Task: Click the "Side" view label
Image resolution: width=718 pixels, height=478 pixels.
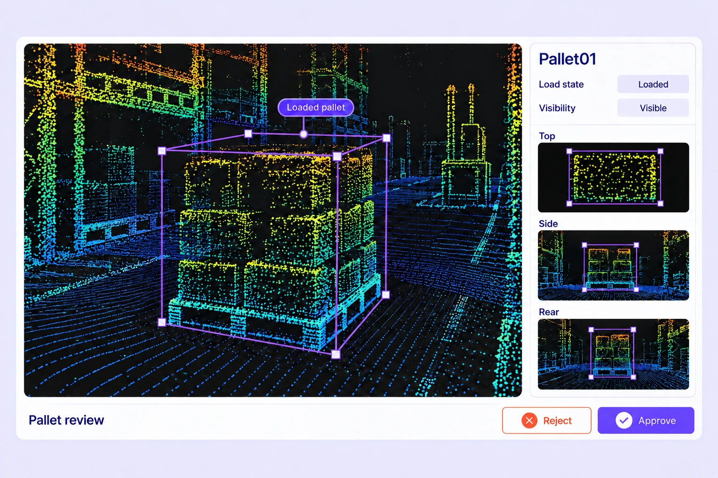Action: tap(548, 224)
